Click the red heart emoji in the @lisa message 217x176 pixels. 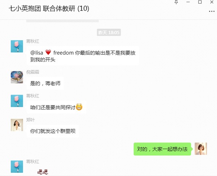pyautogui.click(x=48, y=52)
